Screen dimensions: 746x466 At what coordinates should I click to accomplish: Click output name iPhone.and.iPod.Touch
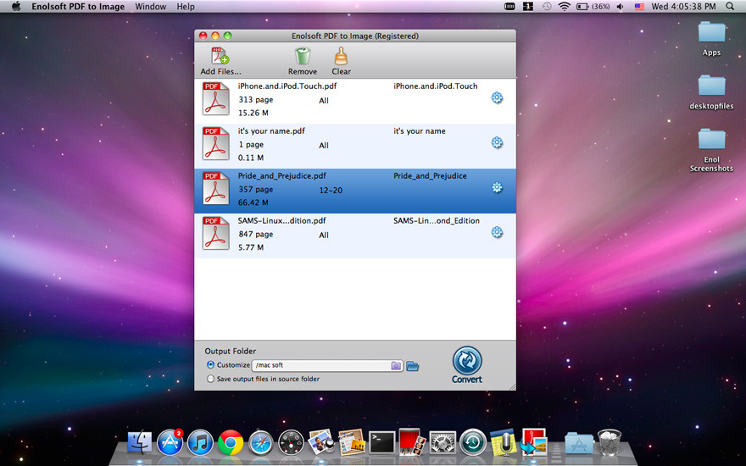(x=436, y=86)
